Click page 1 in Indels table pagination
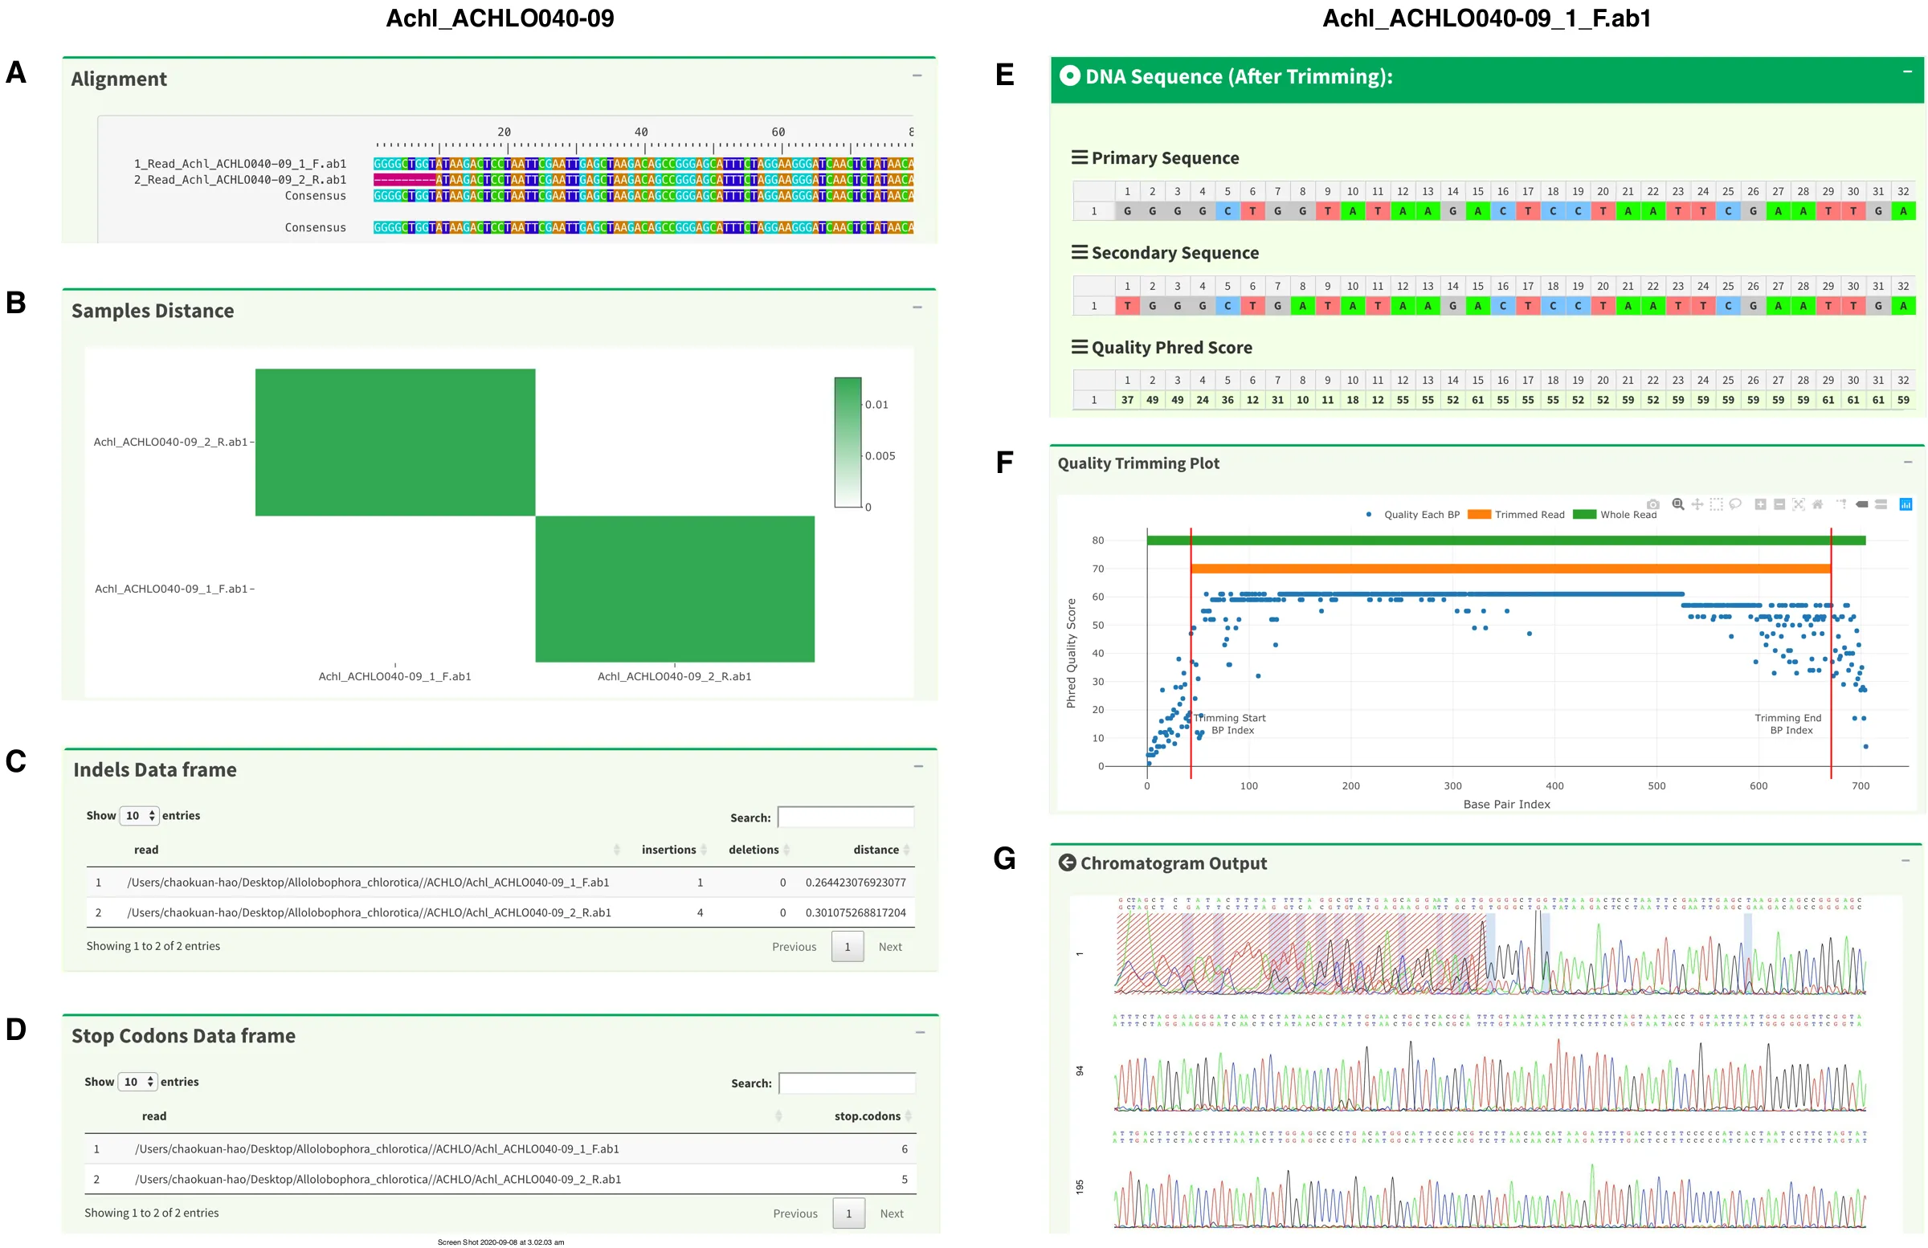 pos(848,946)
